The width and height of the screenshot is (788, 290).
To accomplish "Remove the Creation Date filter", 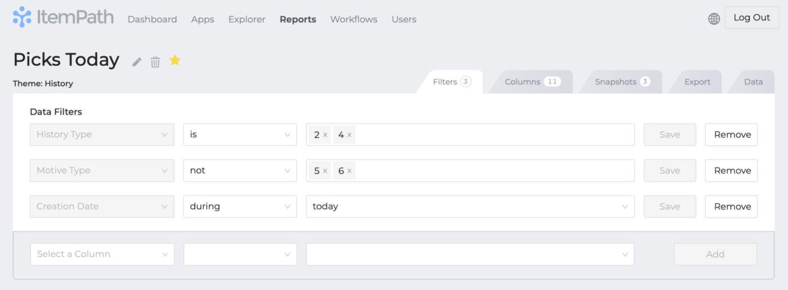I will coord(731,207).
